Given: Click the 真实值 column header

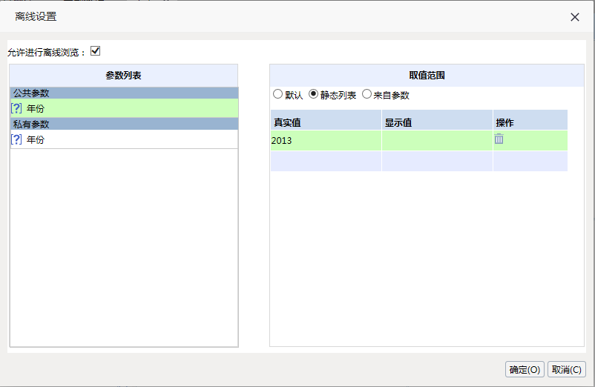Looking at the screenshot, I should [326, 121].
